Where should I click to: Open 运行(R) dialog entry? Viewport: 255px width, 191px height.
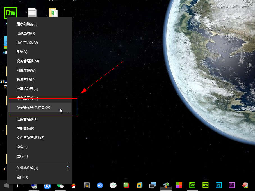tap(39, 156)
